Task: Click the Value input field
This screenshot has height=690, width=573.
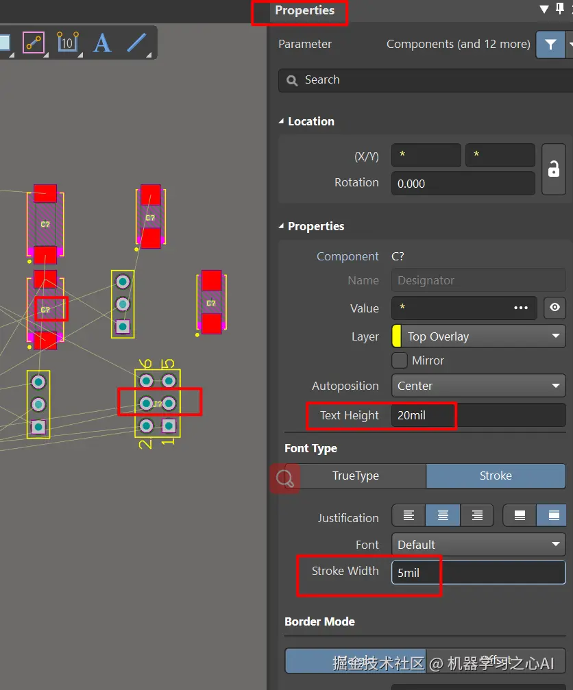Action: (x=464, y=308)
